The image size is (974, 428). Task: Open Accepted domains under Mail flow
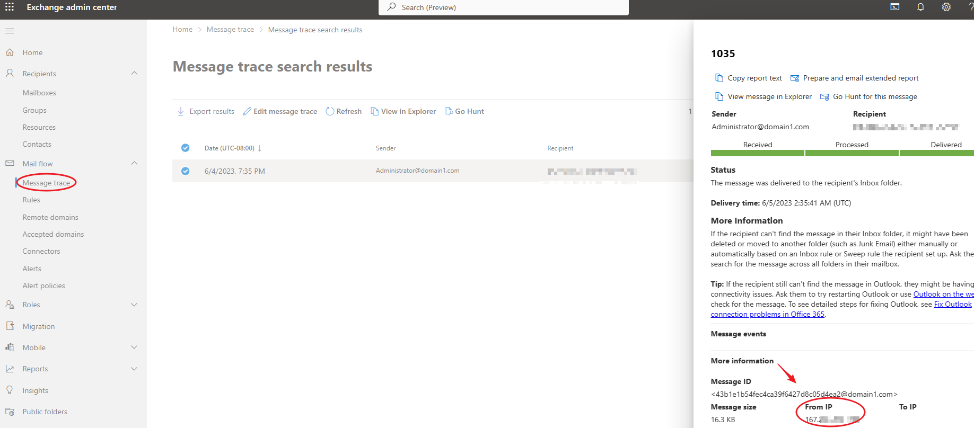point(53,234)
